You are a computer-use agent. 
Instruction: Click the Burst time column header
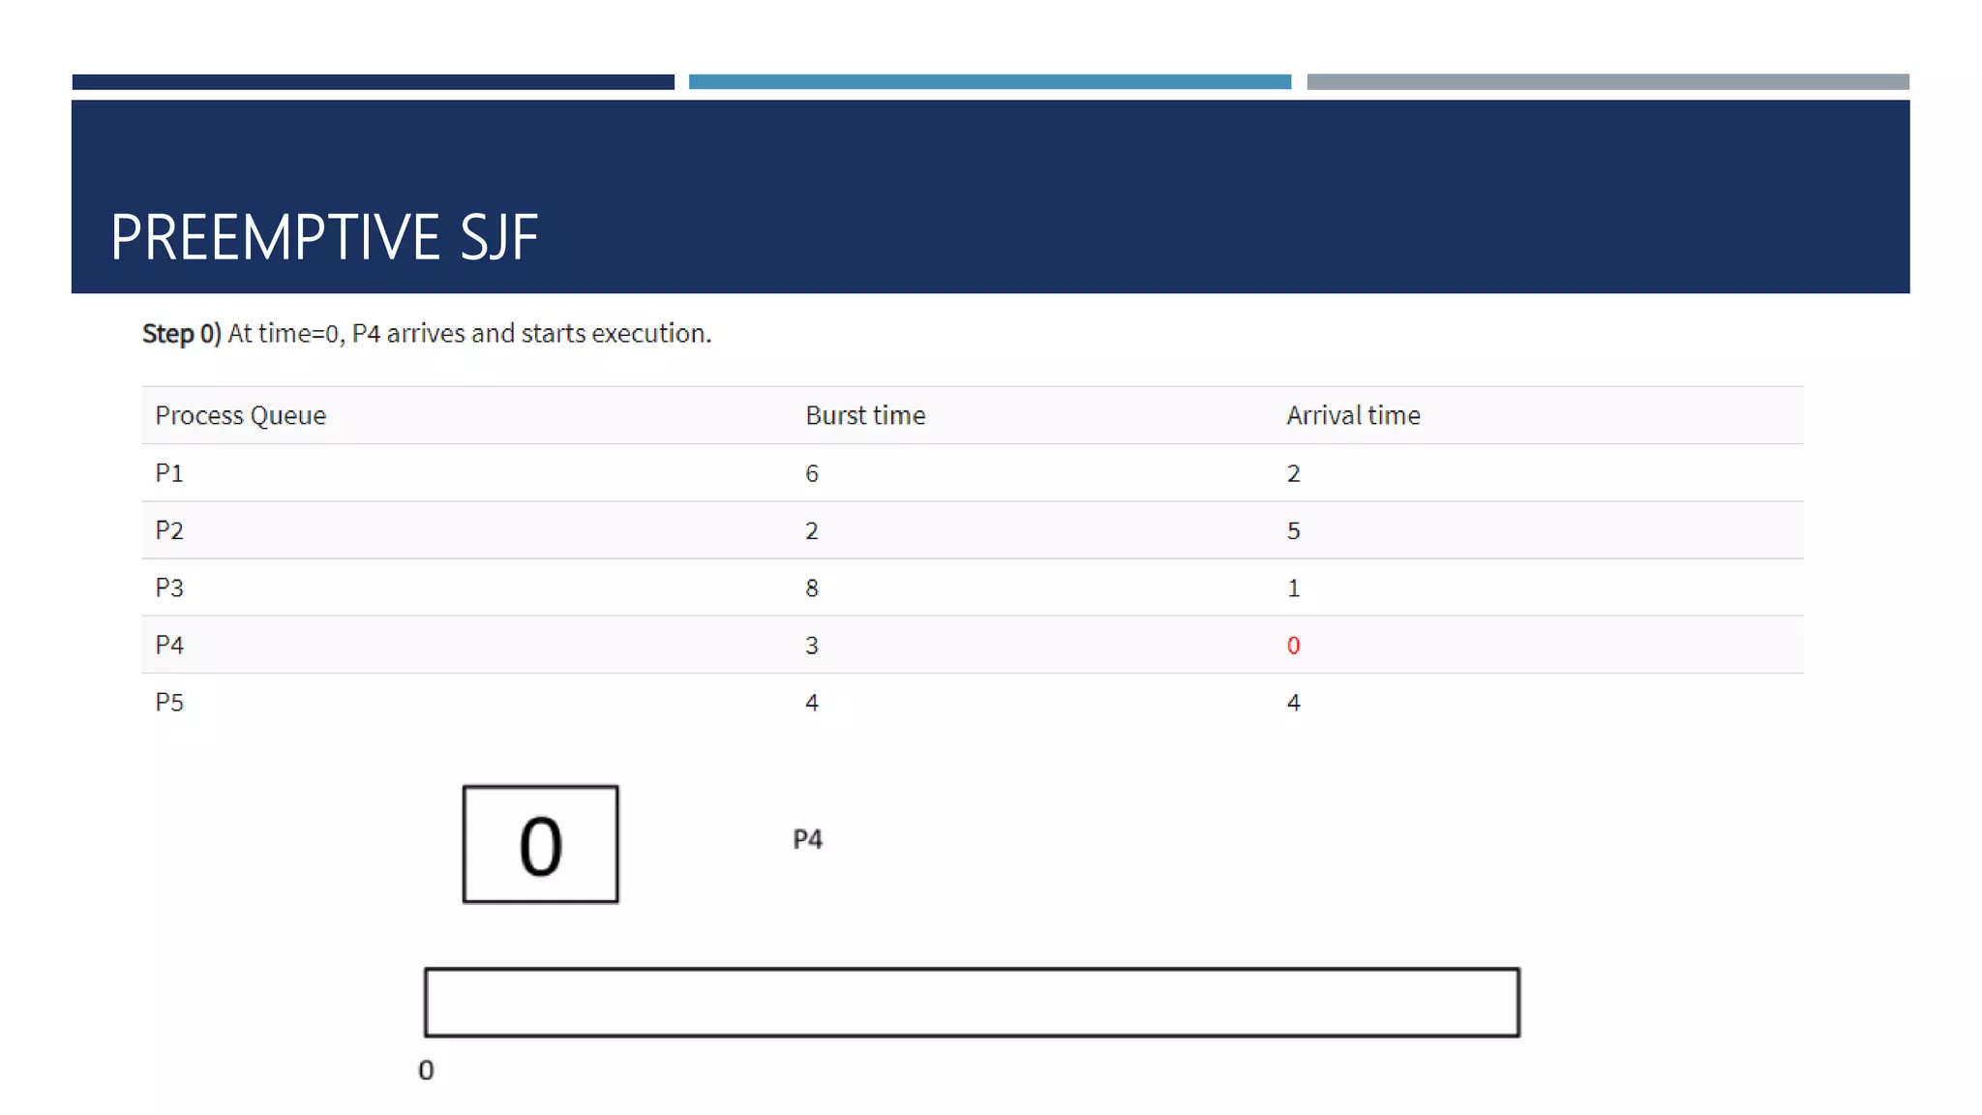(865, 415)
